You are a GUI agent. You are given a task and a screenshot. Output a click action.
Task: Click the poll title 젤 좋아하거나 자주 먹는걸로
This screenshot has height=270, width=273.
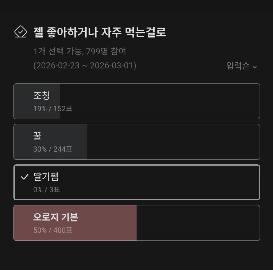[x=99, y=32]
